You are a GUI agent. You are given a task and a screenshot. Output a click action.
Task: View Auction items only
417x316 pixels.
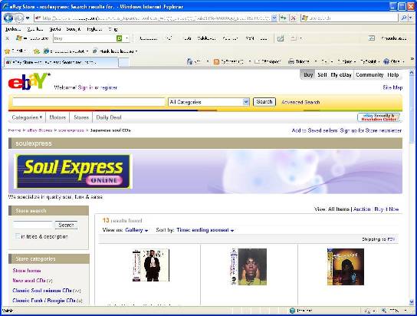click(x=362, y=209)
